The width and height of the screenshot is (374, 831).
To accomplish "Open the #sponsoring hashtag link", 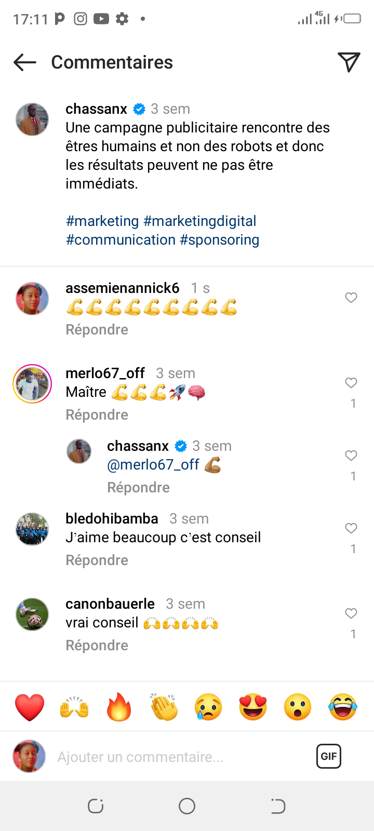I will [219, 240].
